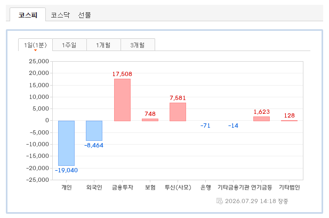Image resolution: width=329 pixels, height=218 pixels.
Task: Click the 은행 value label -71
Action: coord(205,125)
